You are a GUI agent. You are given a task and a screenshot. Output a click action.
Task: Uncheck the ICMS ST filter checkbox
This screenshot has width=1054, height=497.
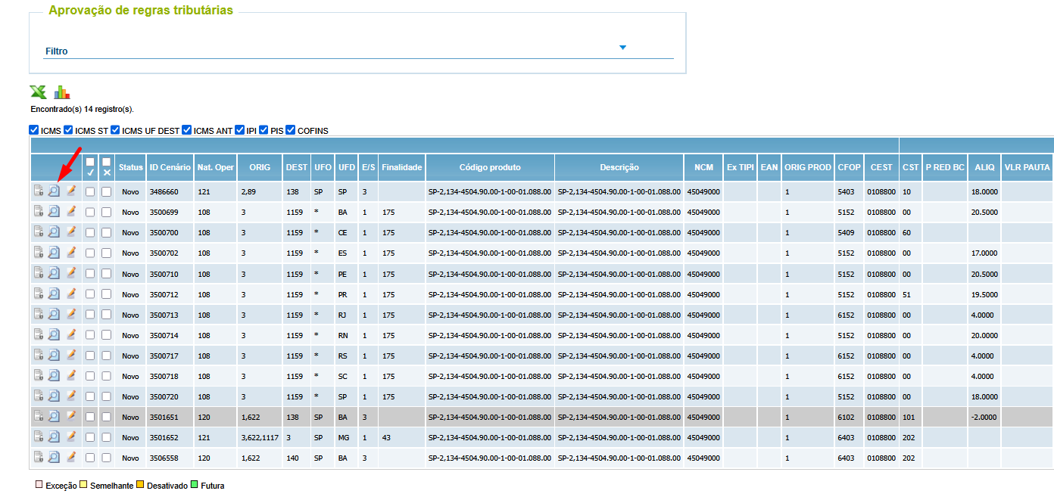[x=69, y=130]
